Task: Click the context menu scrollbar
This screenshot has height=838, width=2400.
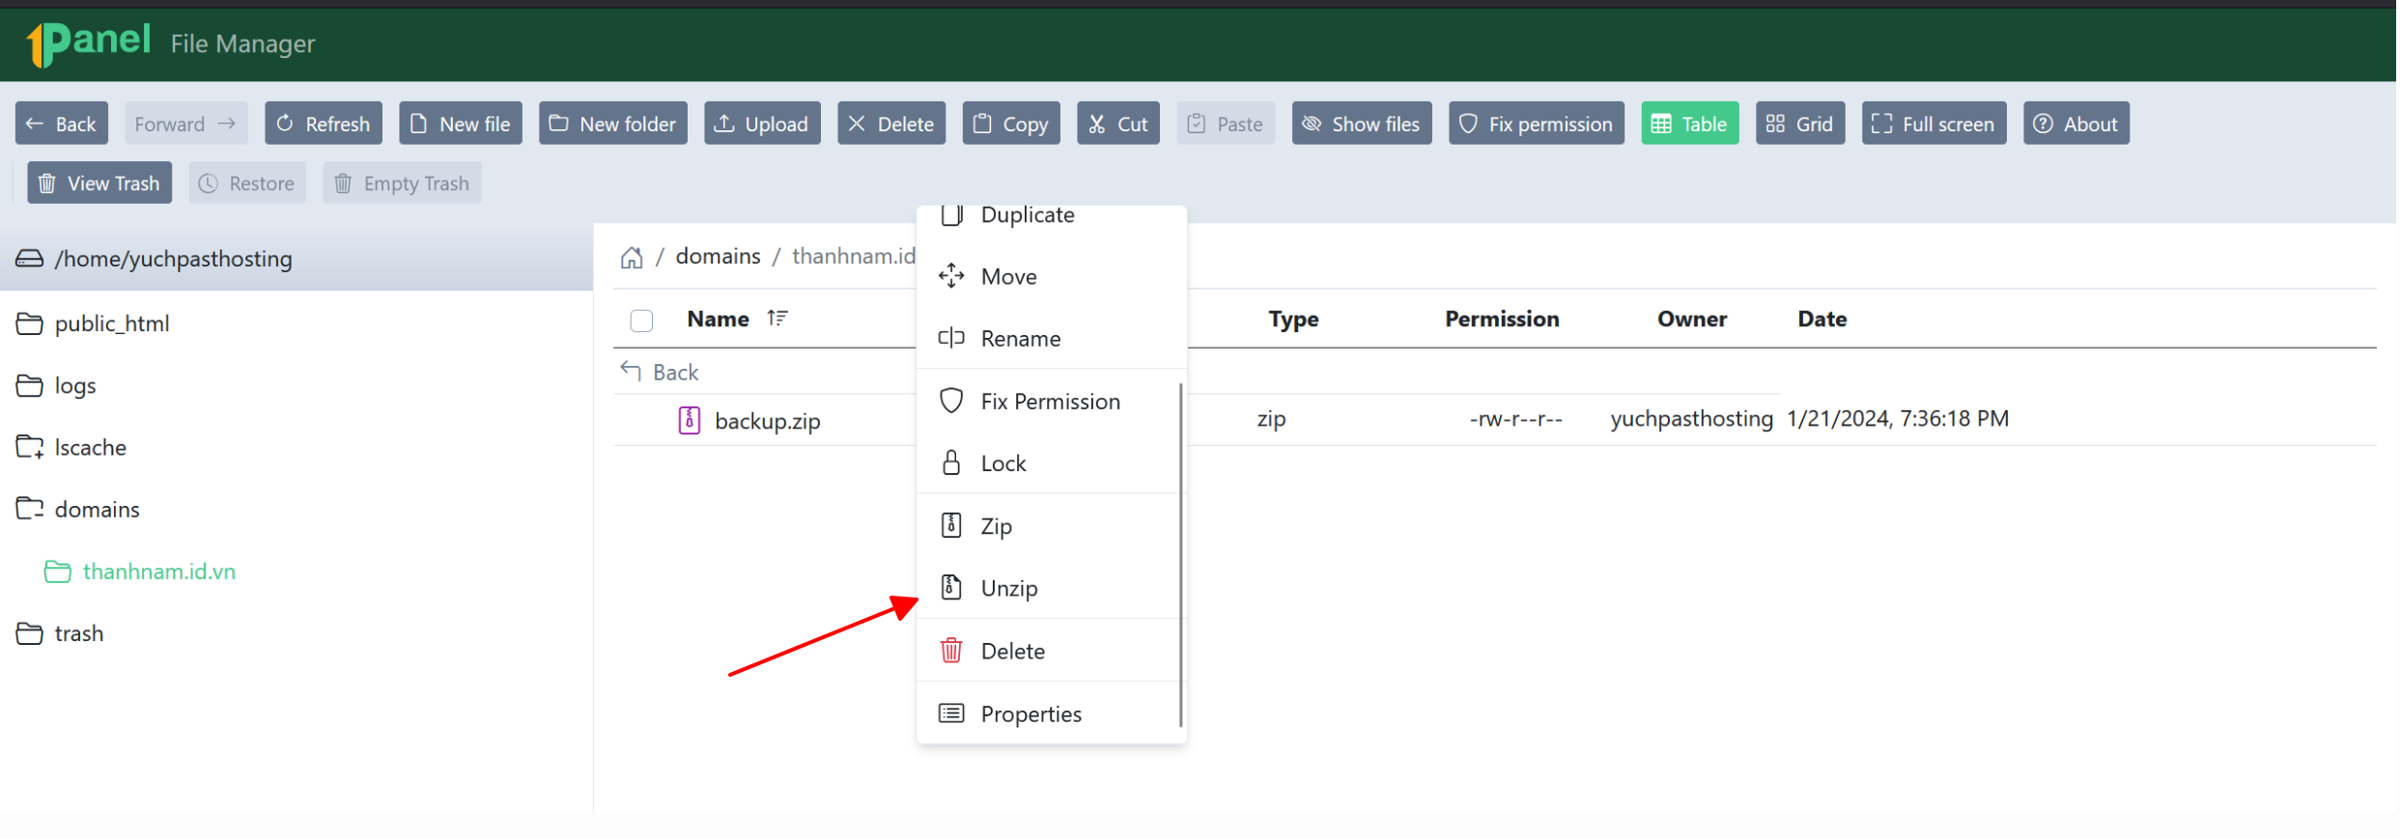Action: [1181, 554]
